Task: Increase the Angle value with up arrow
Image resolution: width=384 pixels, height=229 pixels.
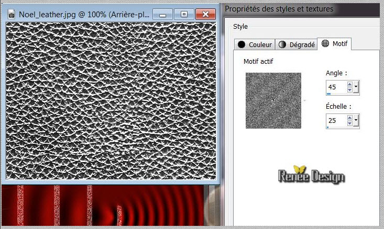Action: tap(350, 84)
